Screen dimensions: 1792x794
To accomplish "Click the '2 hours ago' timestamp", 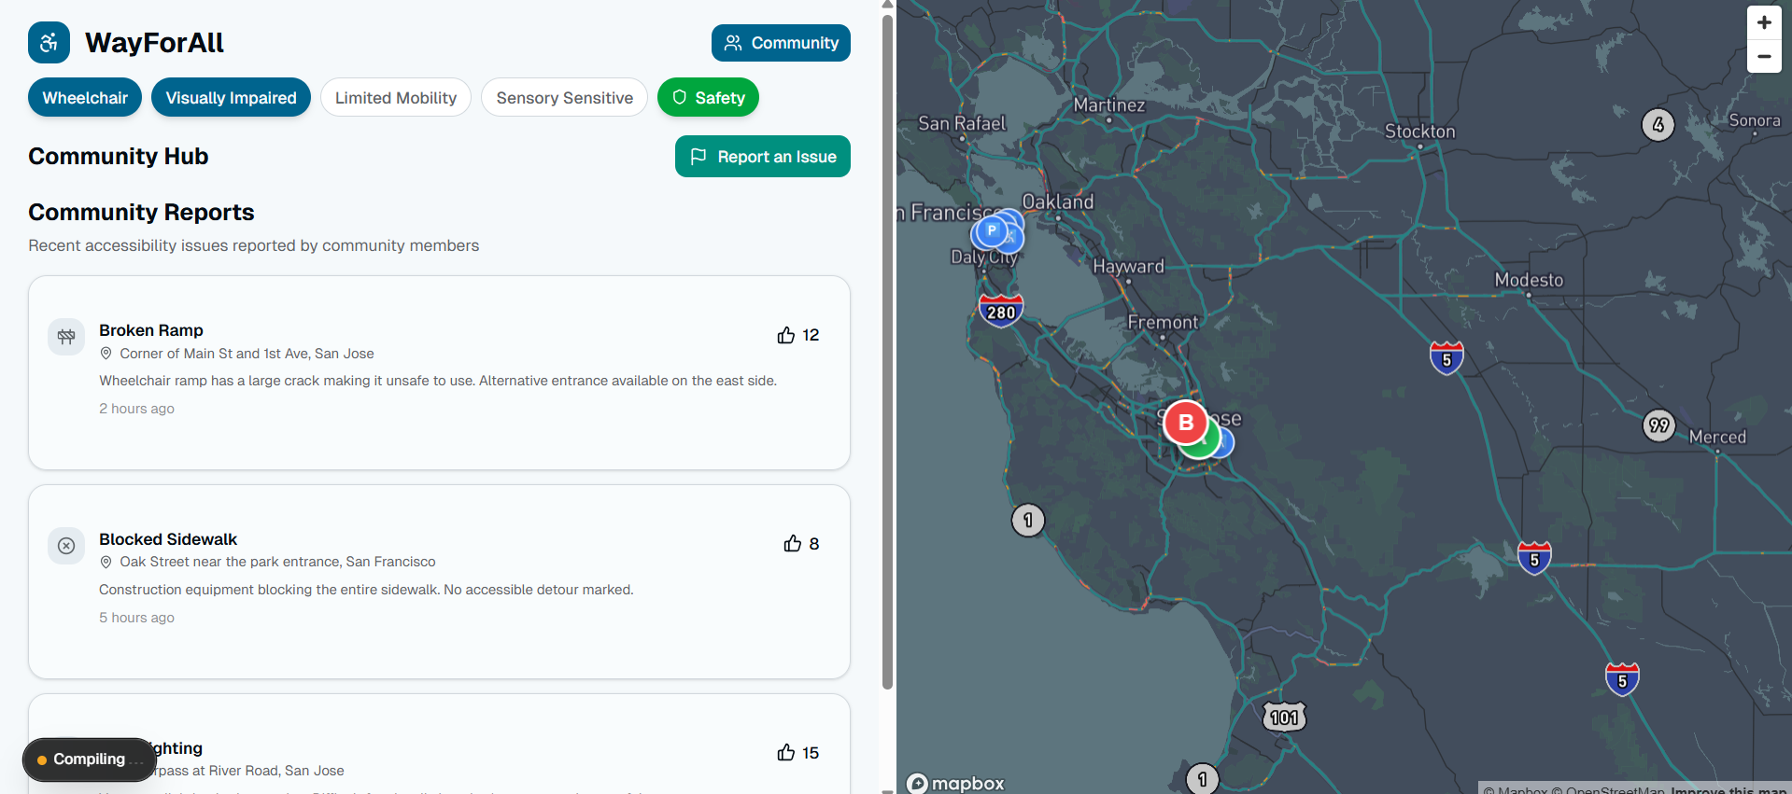I will point(136,409).
